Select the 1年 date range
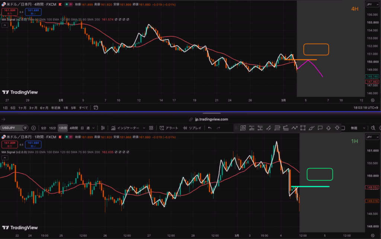 pos(66,108)
